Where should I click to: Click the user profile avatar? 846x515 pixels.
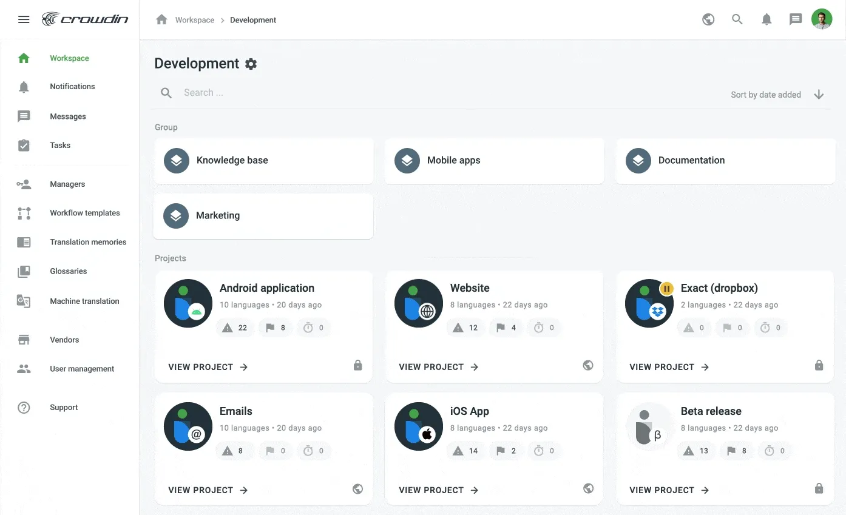tap(822, 19)
